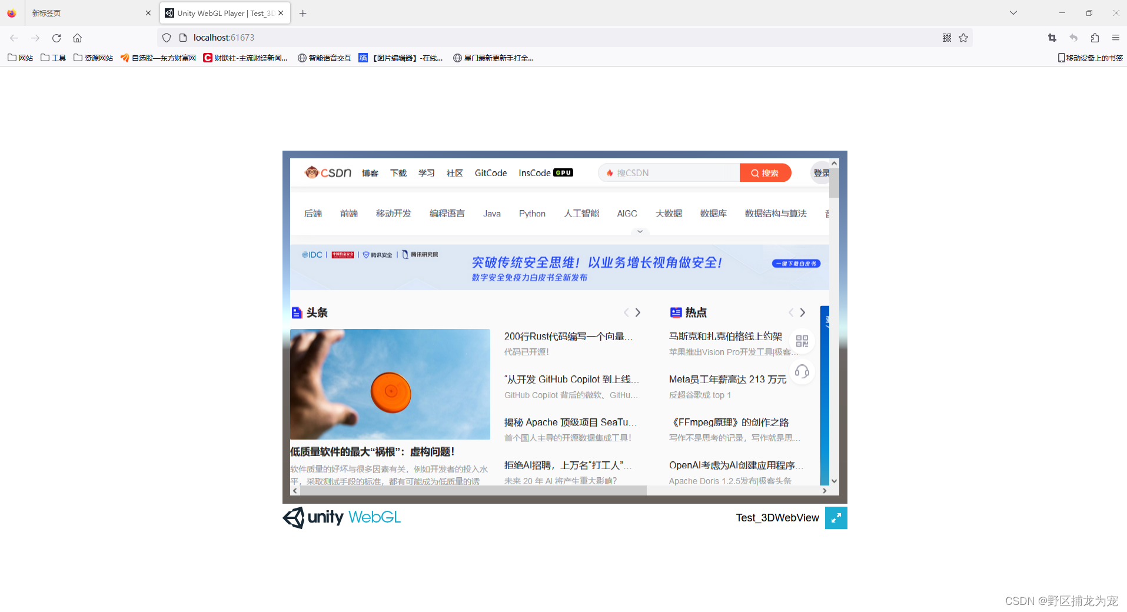The height and width of the screenshot is (612, 1127).
Task: Open the 资源网站 bookmark folder
Action: point(93,58)
